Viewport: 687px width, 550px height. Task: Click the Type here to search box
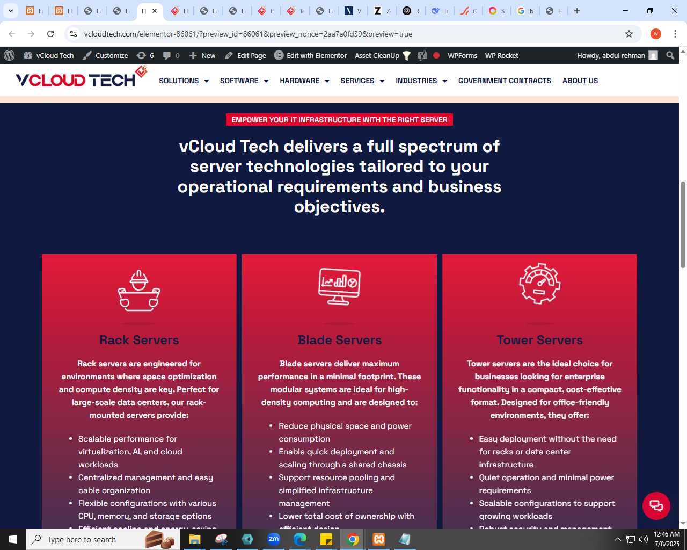coord(104,539)
